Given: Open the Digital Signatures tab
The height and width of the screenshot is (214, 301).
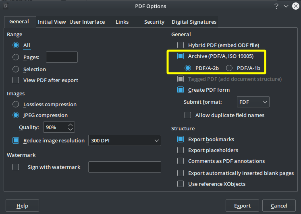Looking at the screenshot, I should pos(194,22).
